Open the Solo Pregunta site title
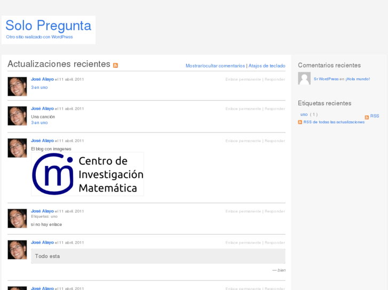The height and width of the screenshot is (290, 388). point(48,26)
